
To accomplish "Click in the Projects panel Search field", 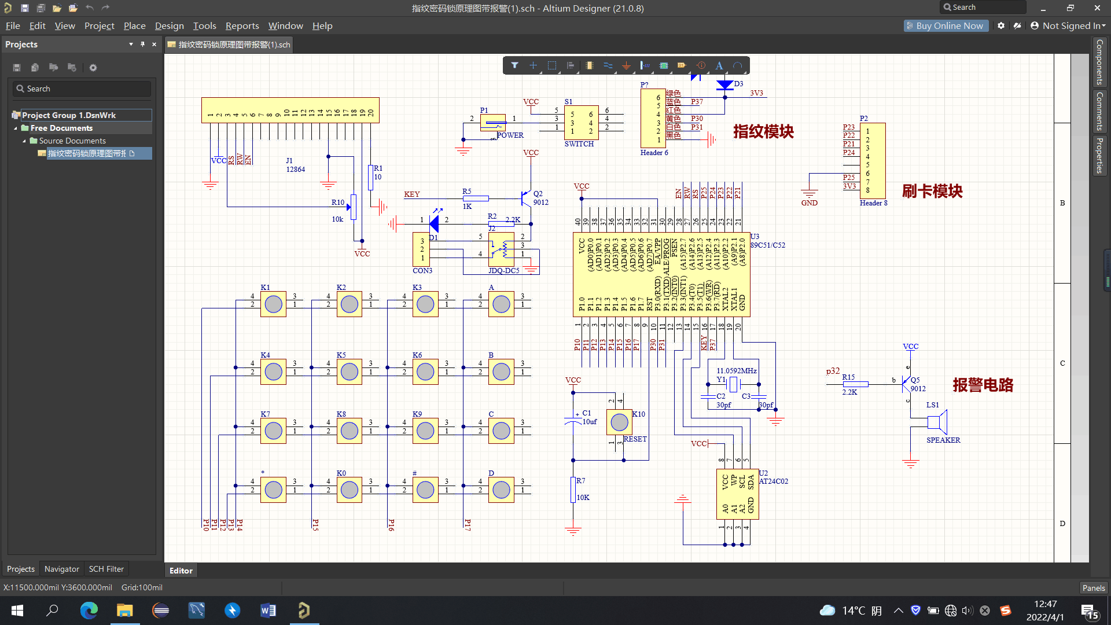I will [x=82, y=89].
